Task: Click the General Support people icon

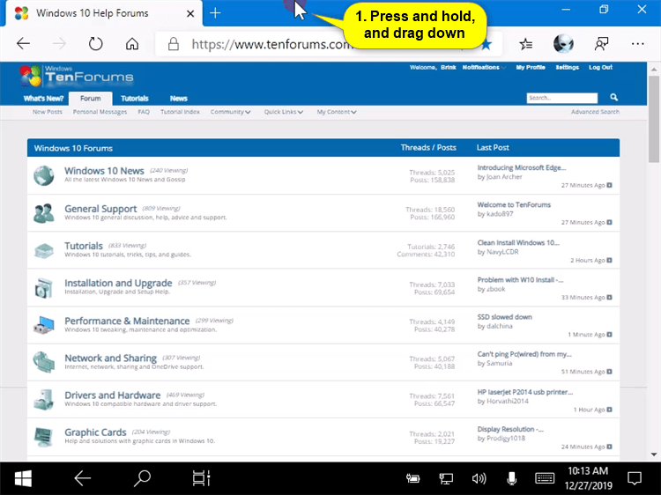Action: point(44,213)
